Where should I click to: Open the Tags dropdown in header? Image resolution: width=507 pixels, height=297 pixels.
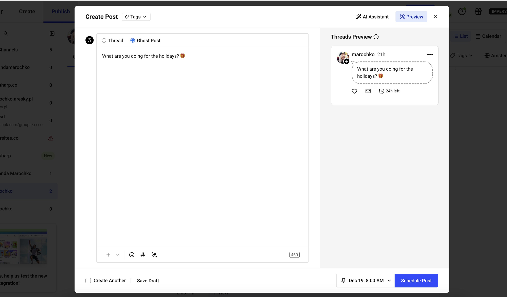click(136, 17)
